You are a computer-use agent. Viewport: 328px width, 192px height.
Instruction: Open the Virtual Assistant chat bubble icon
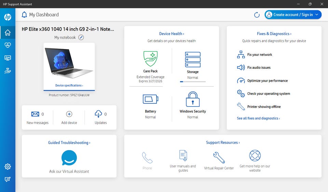point(69,158)
